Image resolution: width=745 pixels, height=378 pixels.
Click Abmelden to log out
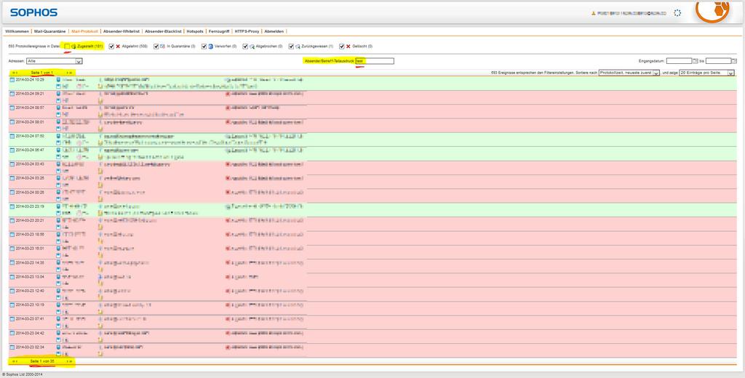point(274,31)
